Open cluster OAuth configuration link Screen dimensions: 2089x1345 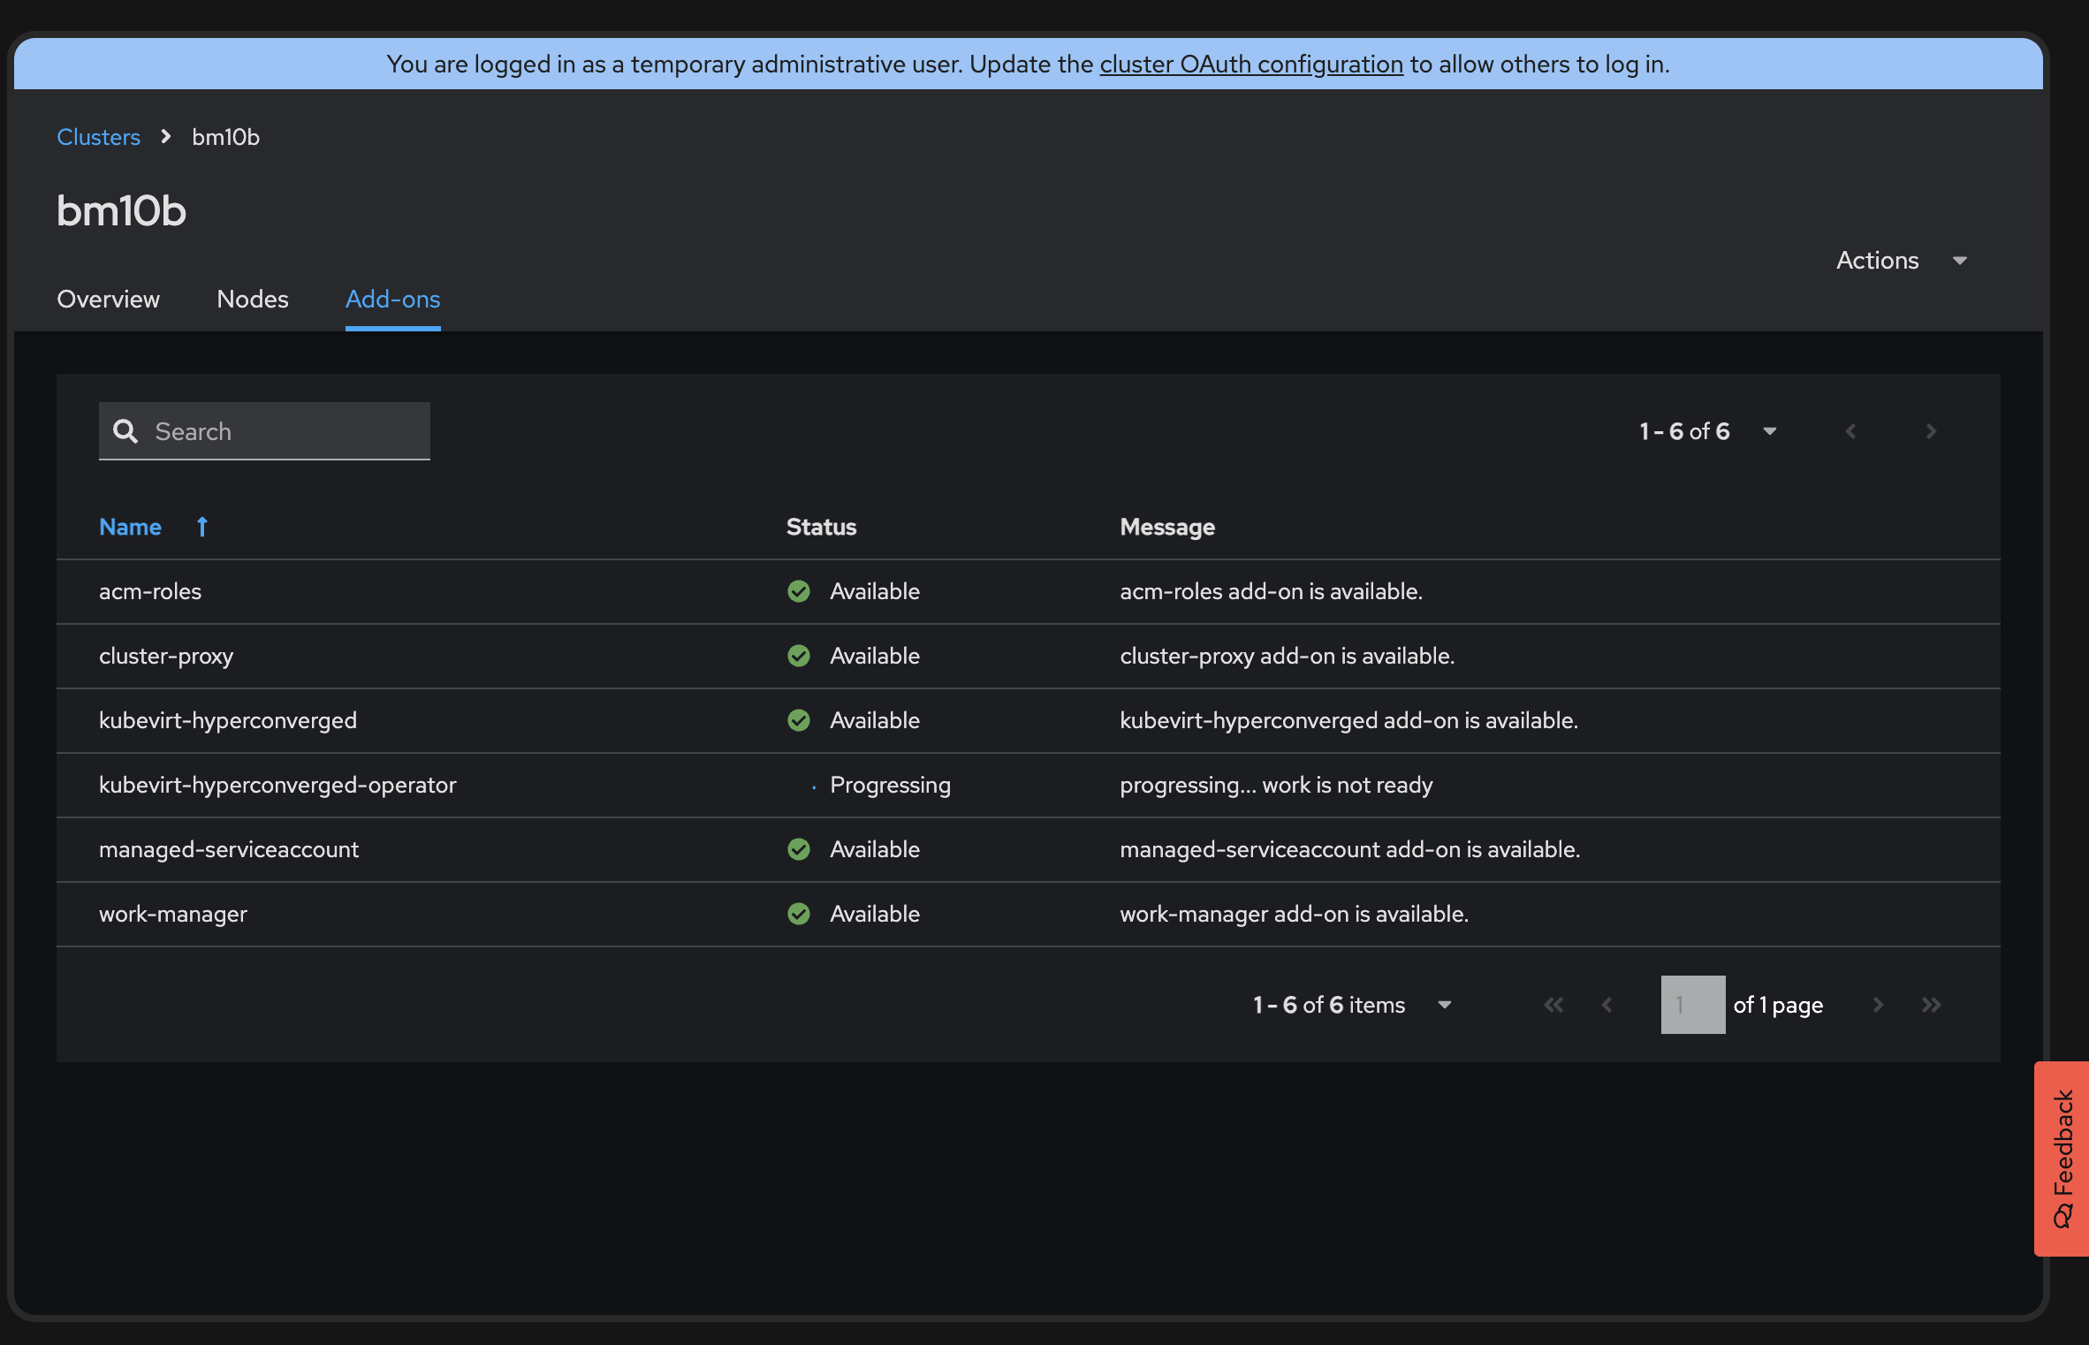[x=1250, y=65]
